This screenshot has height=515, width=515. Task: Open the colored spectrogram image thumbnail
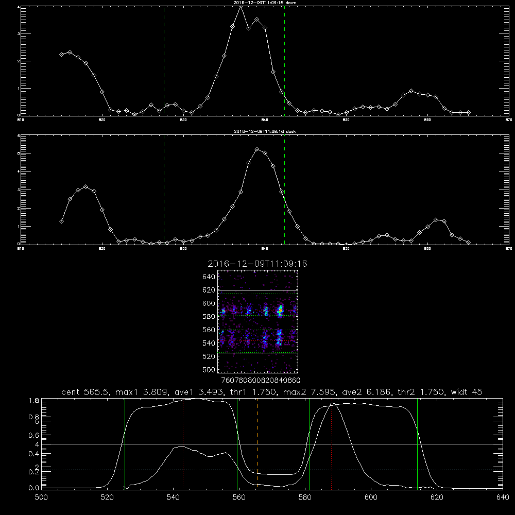click(257, 321)
